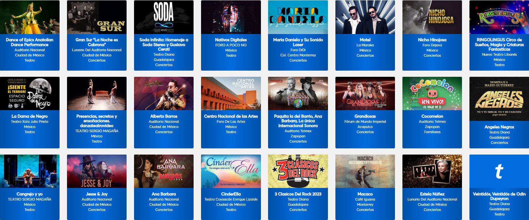This screenshot has height=220, width=529.
Task: Open Maria Daniela y Su Sonido Laser card
Action: [298, 35]
